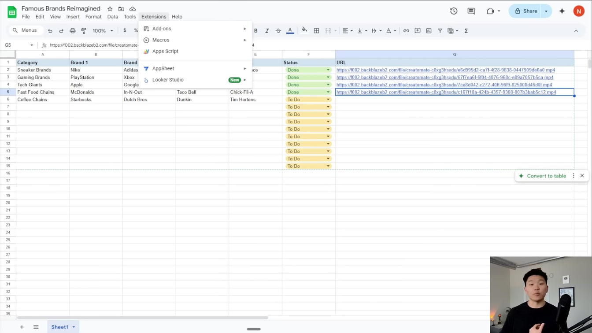Open the Sheet1 tab options arrow
592x333 pixels.
[74, 327]
